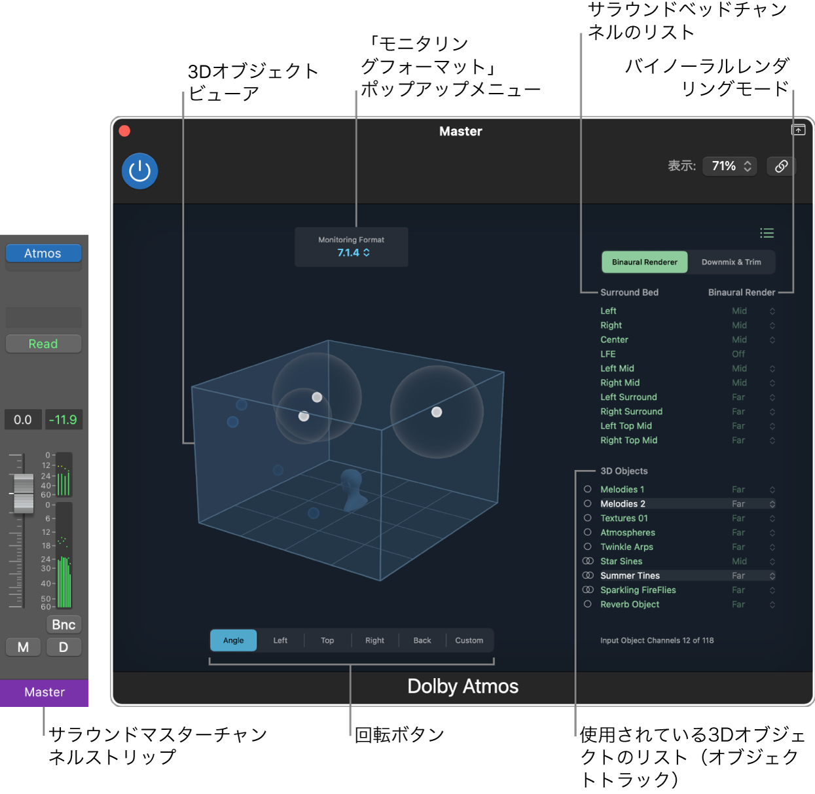Switch to Downmix & Trim tab
This screenshot has height=794, width=815.
731,262
